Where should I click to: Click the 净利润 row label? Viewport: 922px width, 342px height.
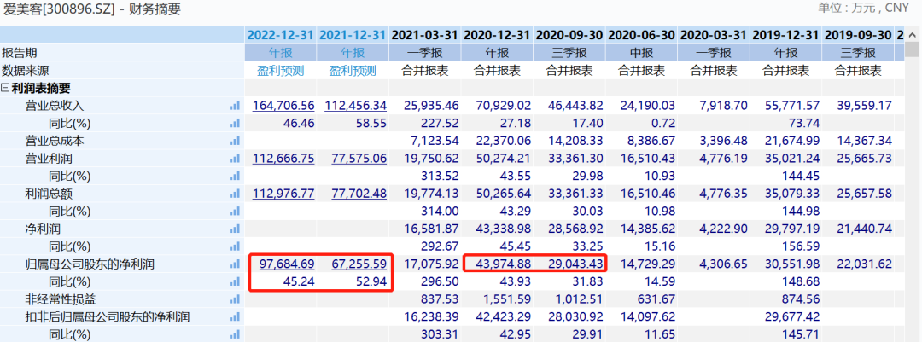pyautogui.click(x=43, y=229)
